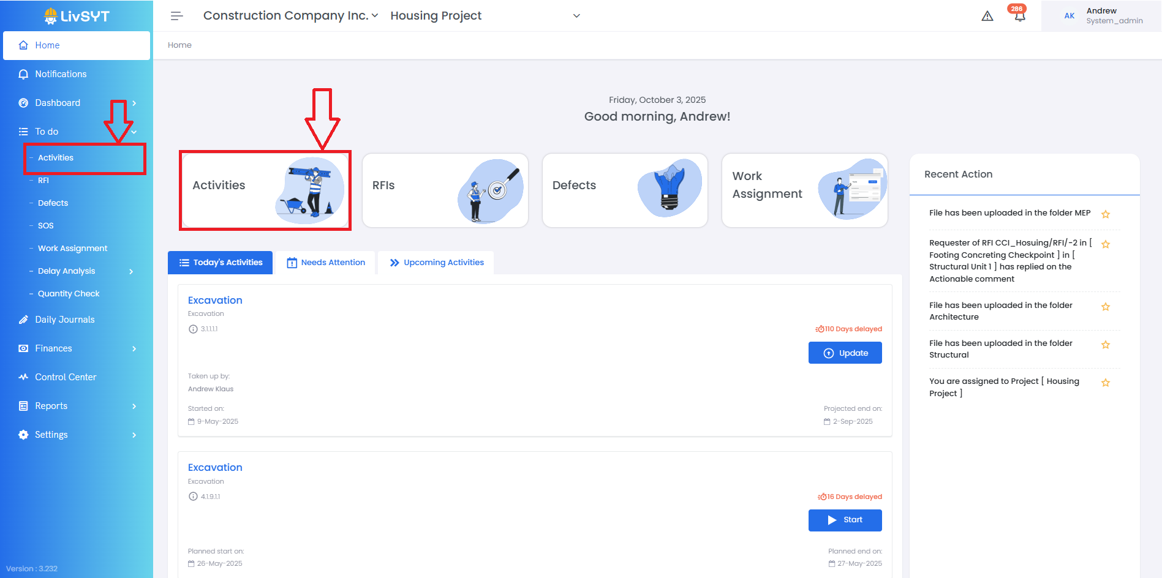Click the LivSYT logo

pos(77,16)
